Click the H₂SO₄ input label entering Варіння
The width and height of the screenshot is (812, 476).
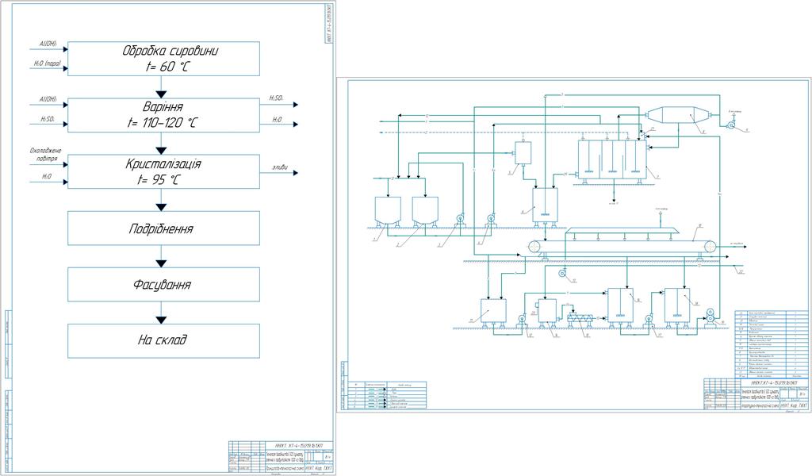pos(47,119)
